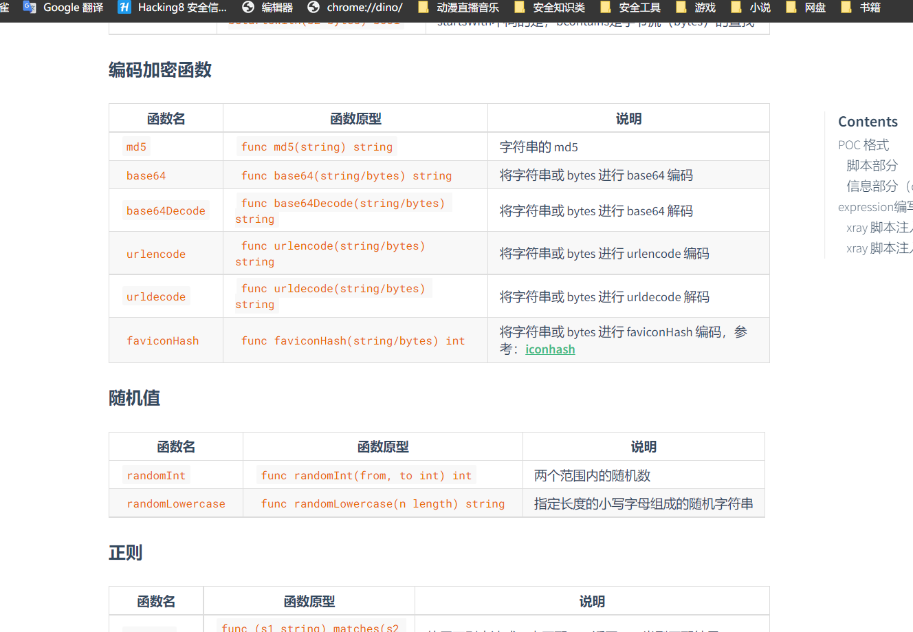
Task: Click the 随机值 section heading
Action: pyautogui.click(x=135, y=398)
